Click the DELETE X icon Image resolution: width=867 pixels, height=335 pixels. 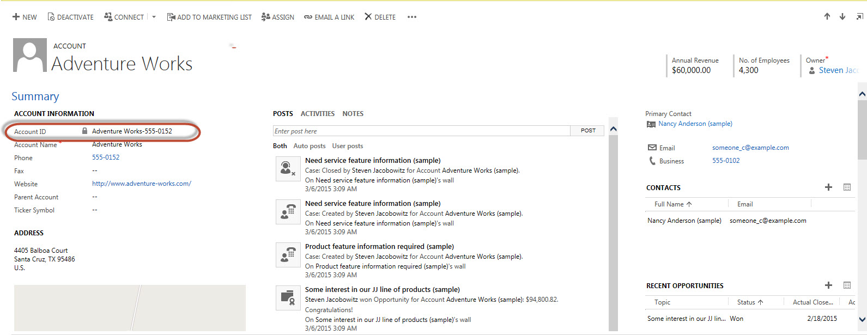coord(368,17)
